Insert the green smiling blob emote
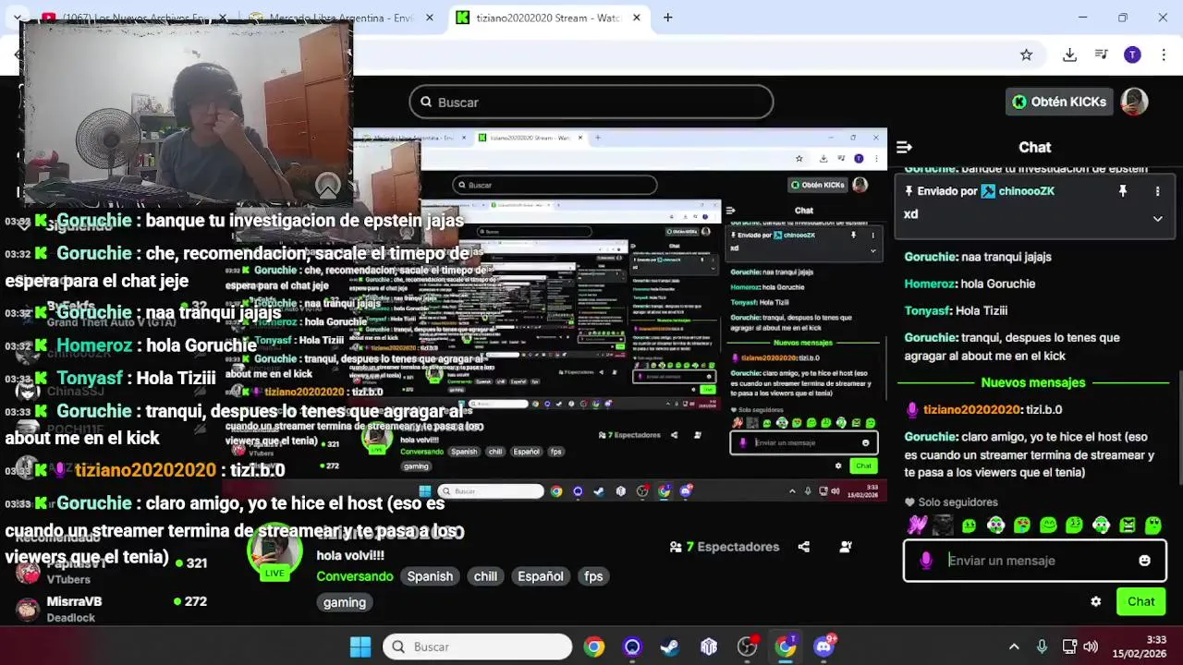 click(x=1048, y=526)
